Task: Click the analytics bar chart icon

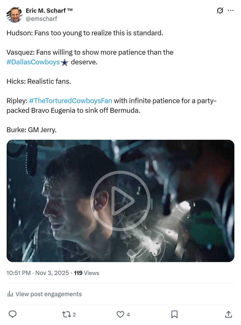Action: (10, 294)
